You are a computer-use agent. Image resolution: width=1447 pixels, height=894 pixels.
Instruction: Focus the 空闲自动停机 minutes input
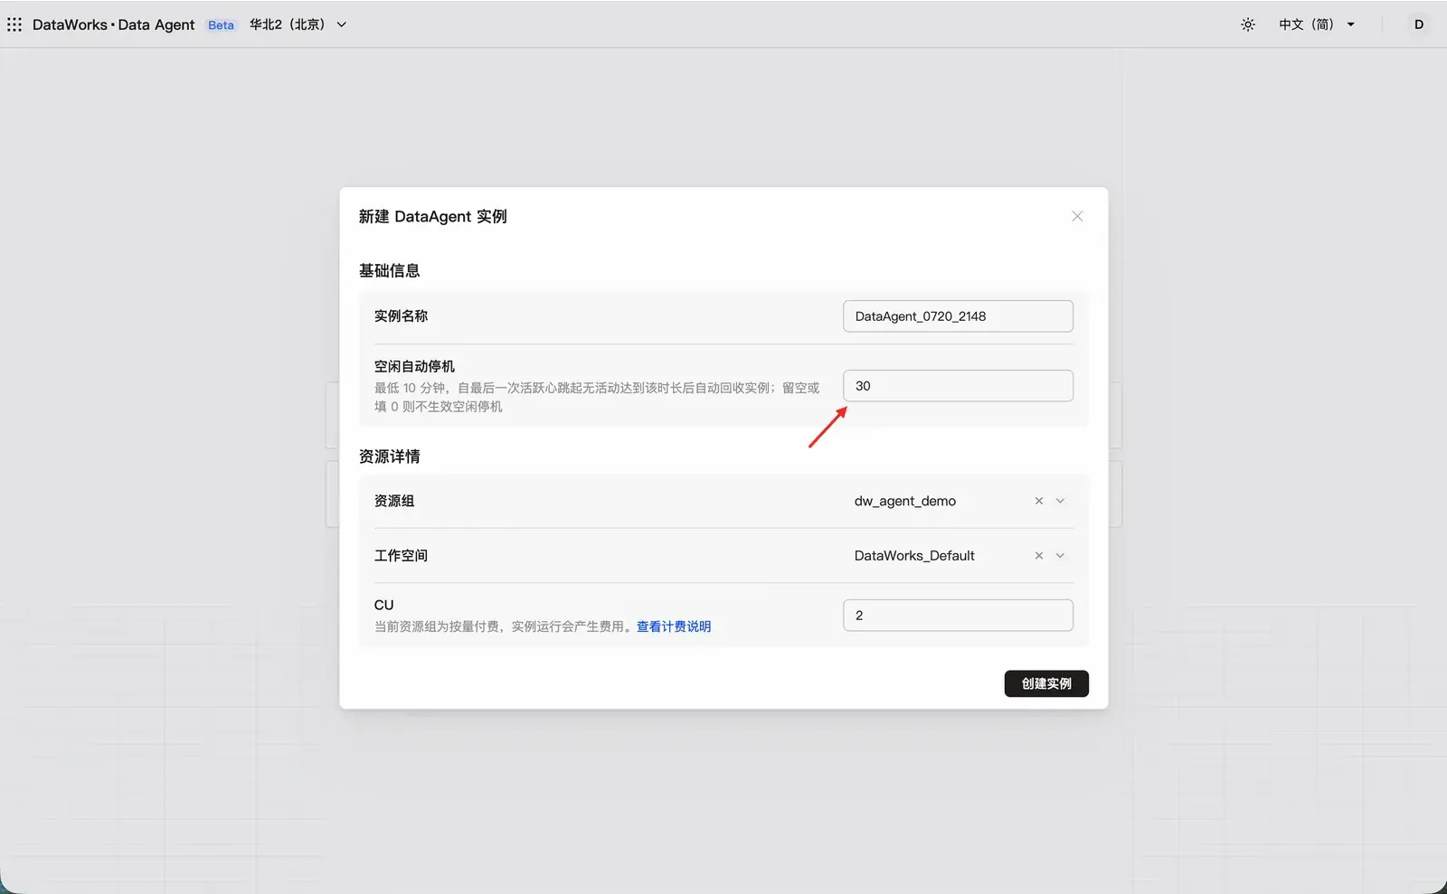point(959,386)
